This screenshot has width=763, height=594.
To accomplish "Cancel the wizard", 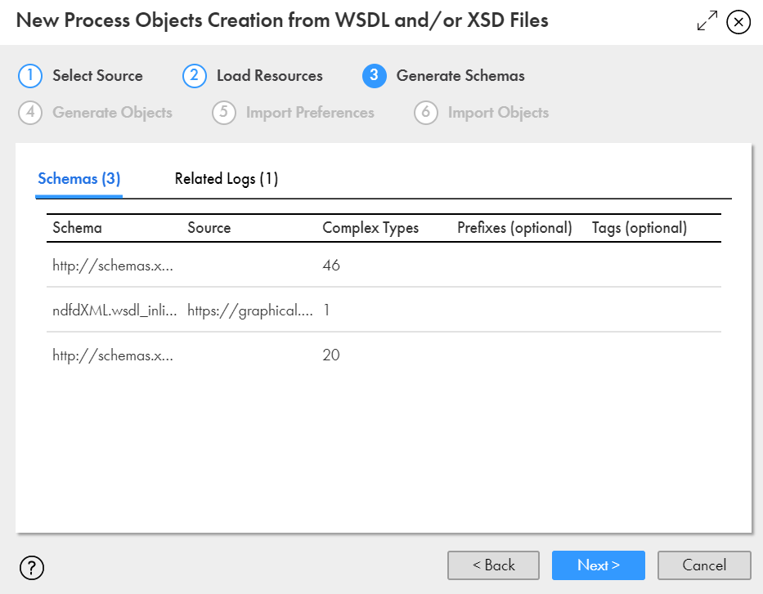I will (x=704, y=565).
